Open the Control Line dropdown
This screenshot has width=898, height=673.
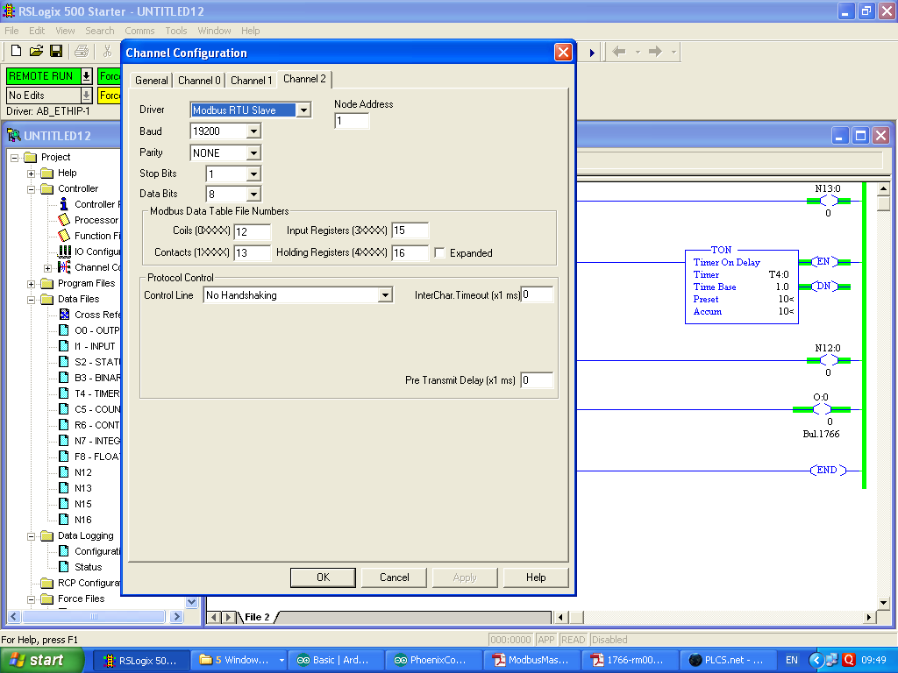(386, 295)
